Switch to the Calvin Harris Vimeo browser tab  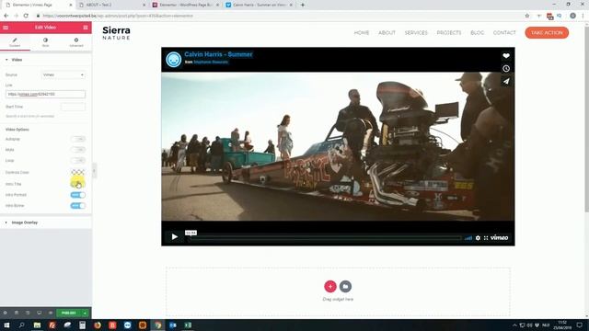(x=260, y=5)
